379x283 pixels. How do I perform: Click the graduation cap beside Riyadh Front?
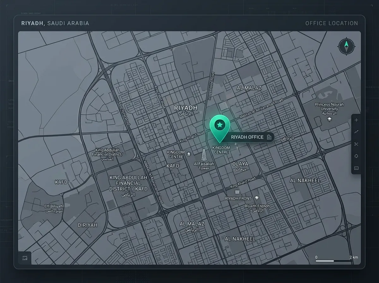pos(257,198)
